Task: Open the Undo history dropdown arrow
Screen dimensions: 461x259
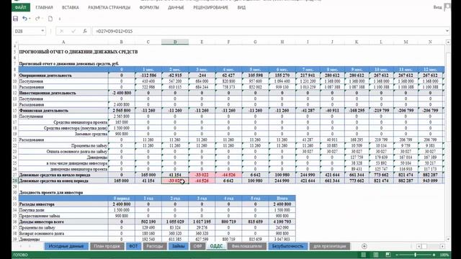Action: [x=30, y=19]
